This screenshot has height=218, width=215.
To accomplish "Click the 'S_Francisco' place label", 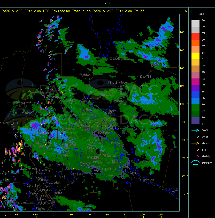I will tap(93, 98).
